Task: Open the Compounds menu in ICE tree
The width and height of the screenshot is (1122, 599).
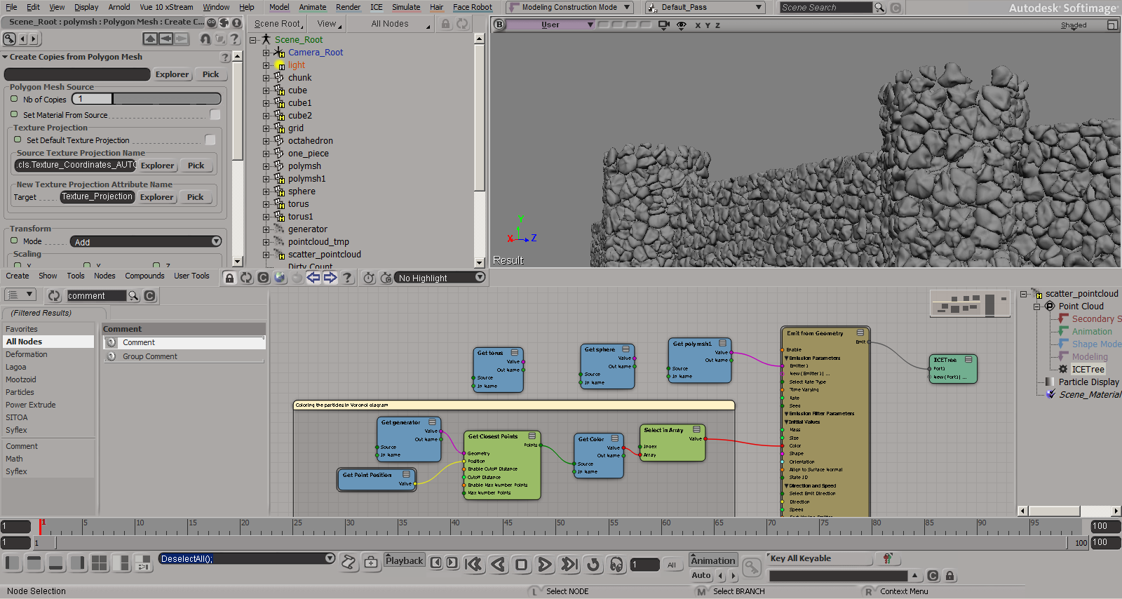Action: click(x=144, y=276)
